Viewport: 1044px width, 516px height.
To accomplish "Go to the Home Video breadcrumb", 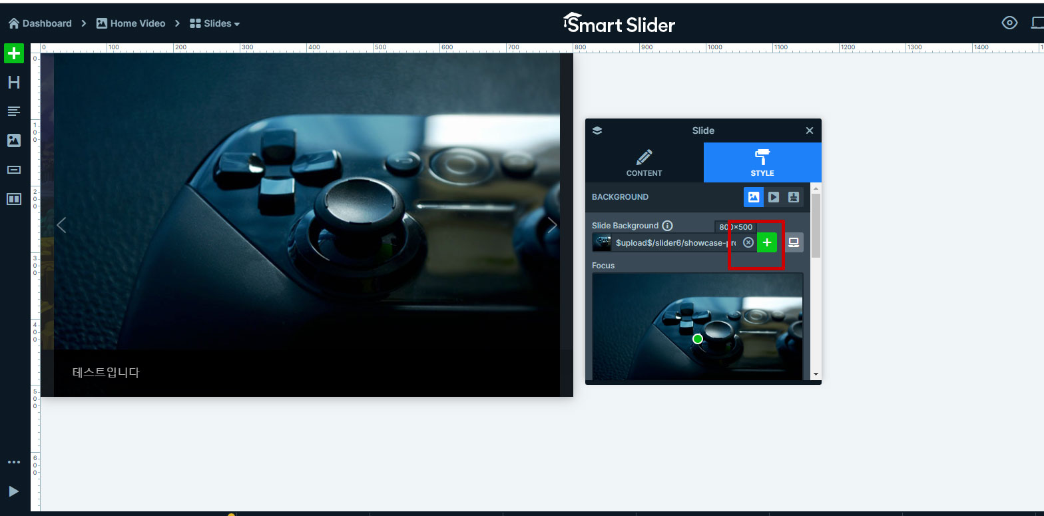I will (x=130, y=23).
